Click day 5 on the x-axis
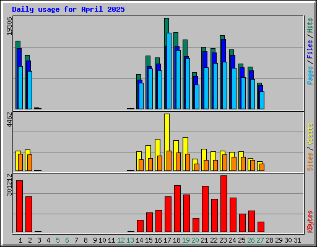317x247 pixels. [x=58, y=240]
